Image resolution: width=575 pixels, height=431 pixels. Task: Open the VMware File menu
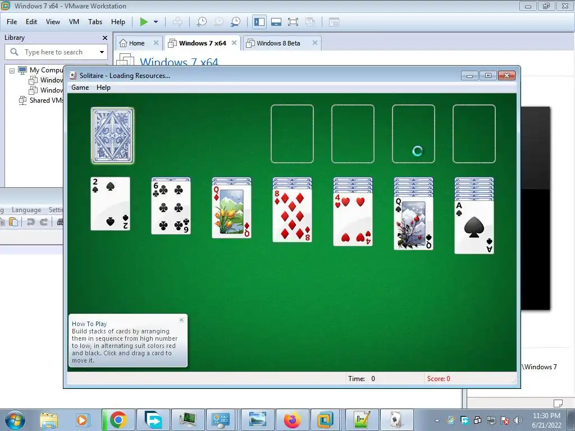[x=12, y=22]
